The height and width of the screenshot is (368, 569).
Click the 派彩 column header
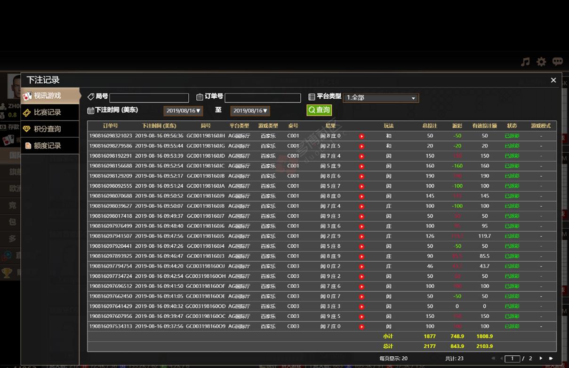pos(457,126)
